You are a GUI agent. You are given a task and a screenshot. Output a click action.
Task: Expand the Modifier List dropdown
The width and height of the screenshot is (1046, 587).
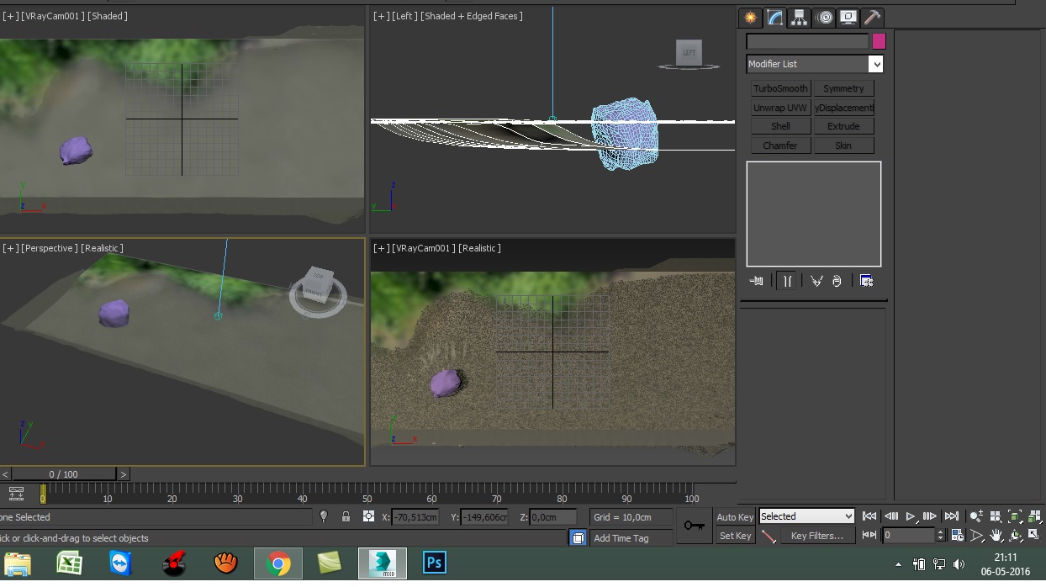click(876, 64)
